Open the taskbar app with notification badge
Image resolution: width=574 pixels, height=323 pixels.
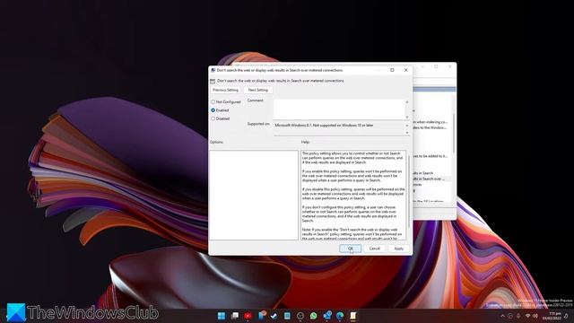point(261,315)
